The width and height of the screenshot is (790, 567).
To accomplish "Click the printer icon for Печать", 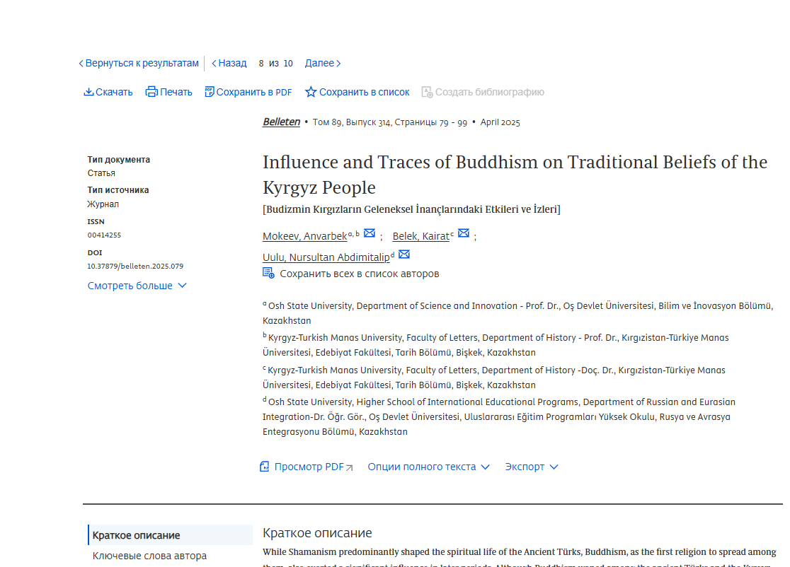I will pyautogui.click(x=151, y=92).
